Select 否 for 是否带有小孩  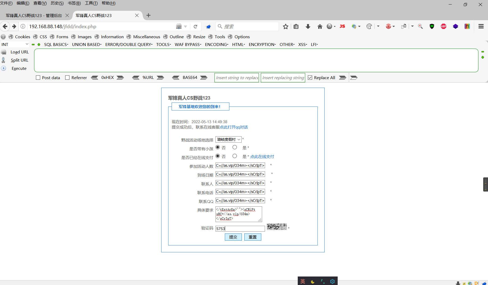218,147
